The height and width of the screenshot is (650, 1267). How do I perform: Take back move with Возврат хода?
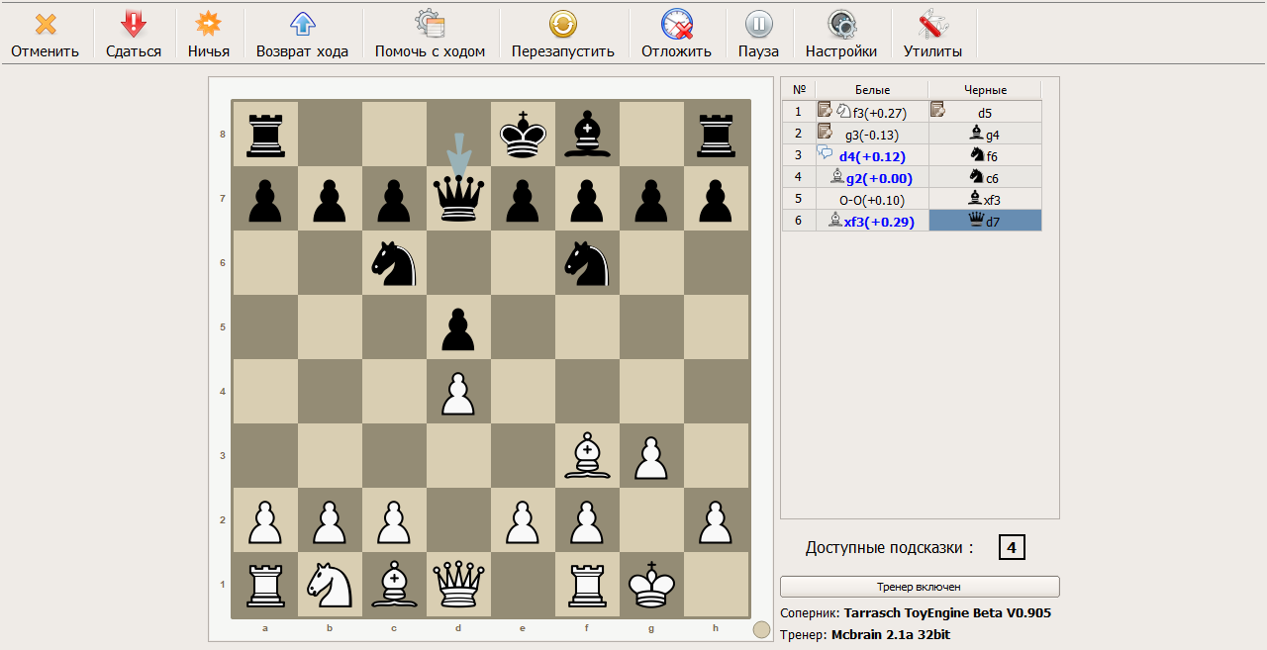[302, 25]
